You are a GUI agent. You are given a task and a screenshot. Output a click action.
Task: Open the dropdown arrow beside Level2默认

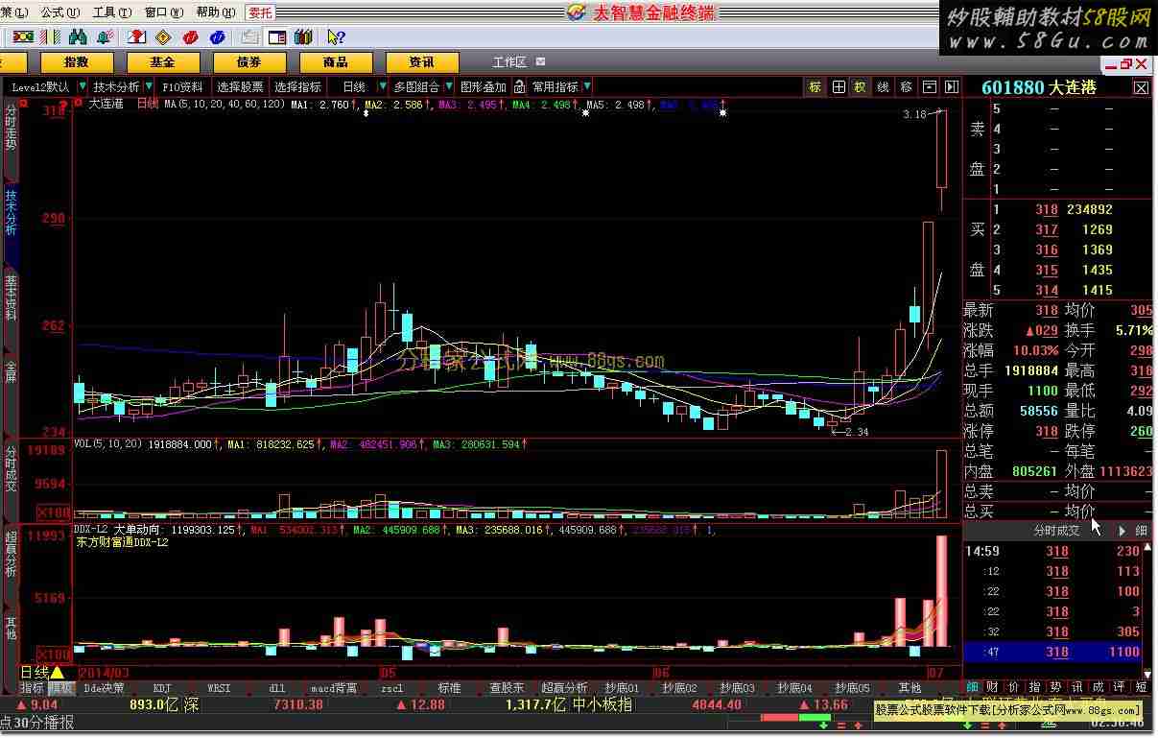pyautogui.click(x=83, y=86)
